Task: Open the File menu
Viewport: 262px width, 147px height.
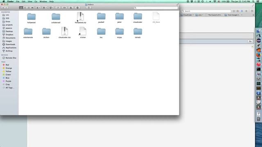Action: pyautogui.click(x=18, y=1)
